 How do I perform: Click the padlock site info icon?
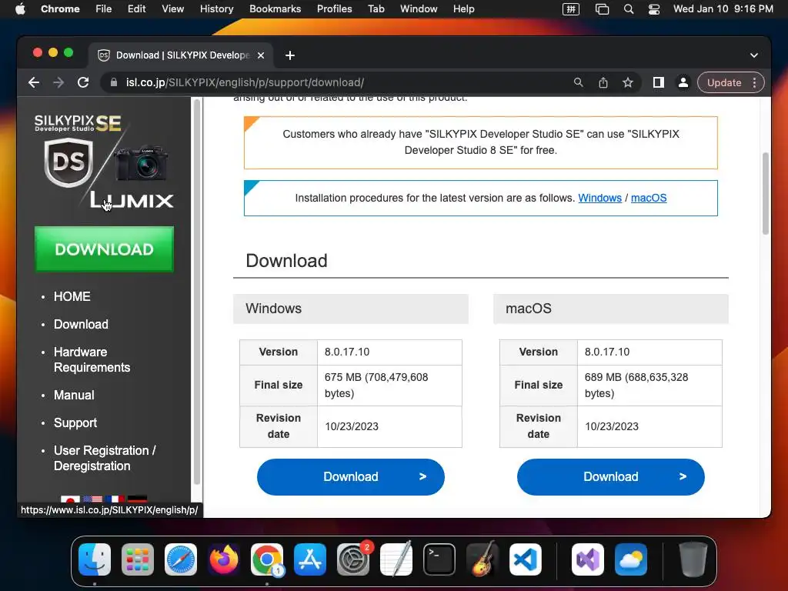114,82
